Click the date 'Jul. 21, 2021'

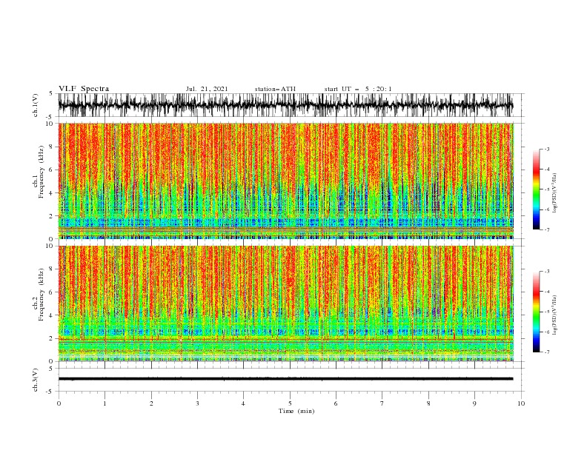click(207, 89)
